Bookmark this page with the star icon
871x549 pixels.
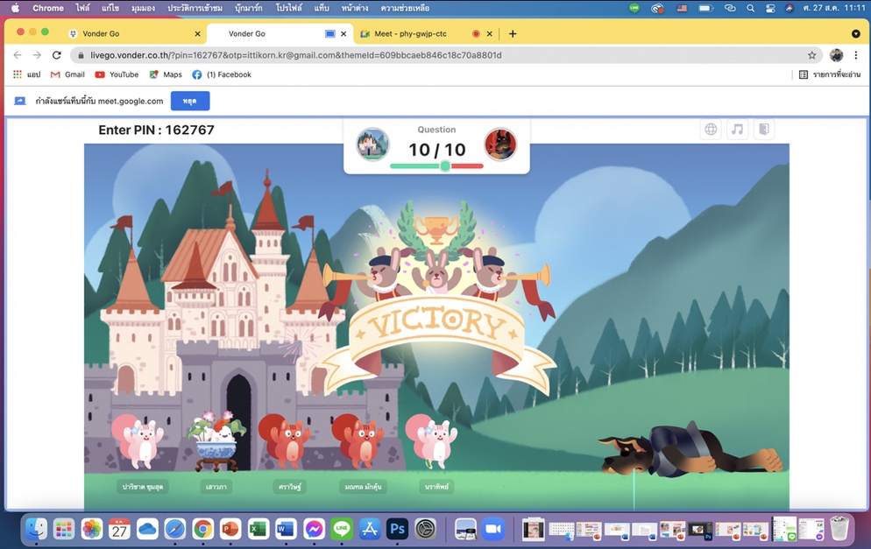pos(812,55)
